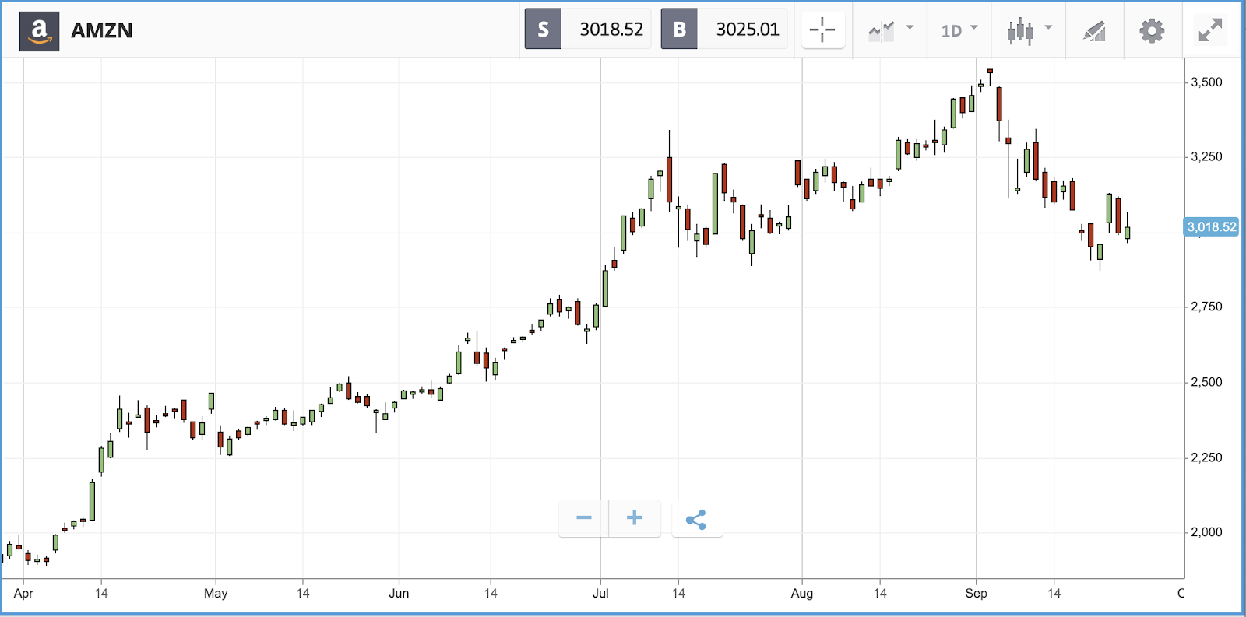This screenshot has width=1246, height=617.
Task: Click the 3,500 price axis label
Action: coord(1206,82)
